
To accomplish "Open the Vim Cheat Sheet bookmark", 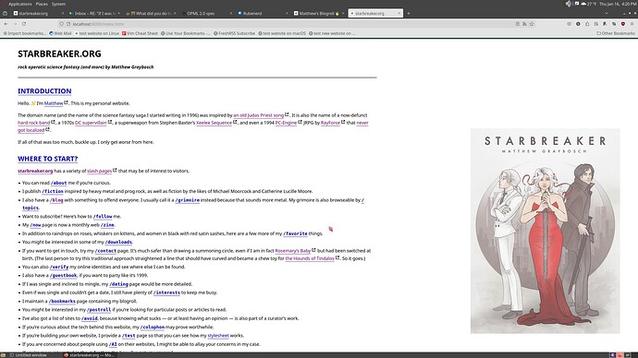I will pyautogui.click(x=140, y=33).
